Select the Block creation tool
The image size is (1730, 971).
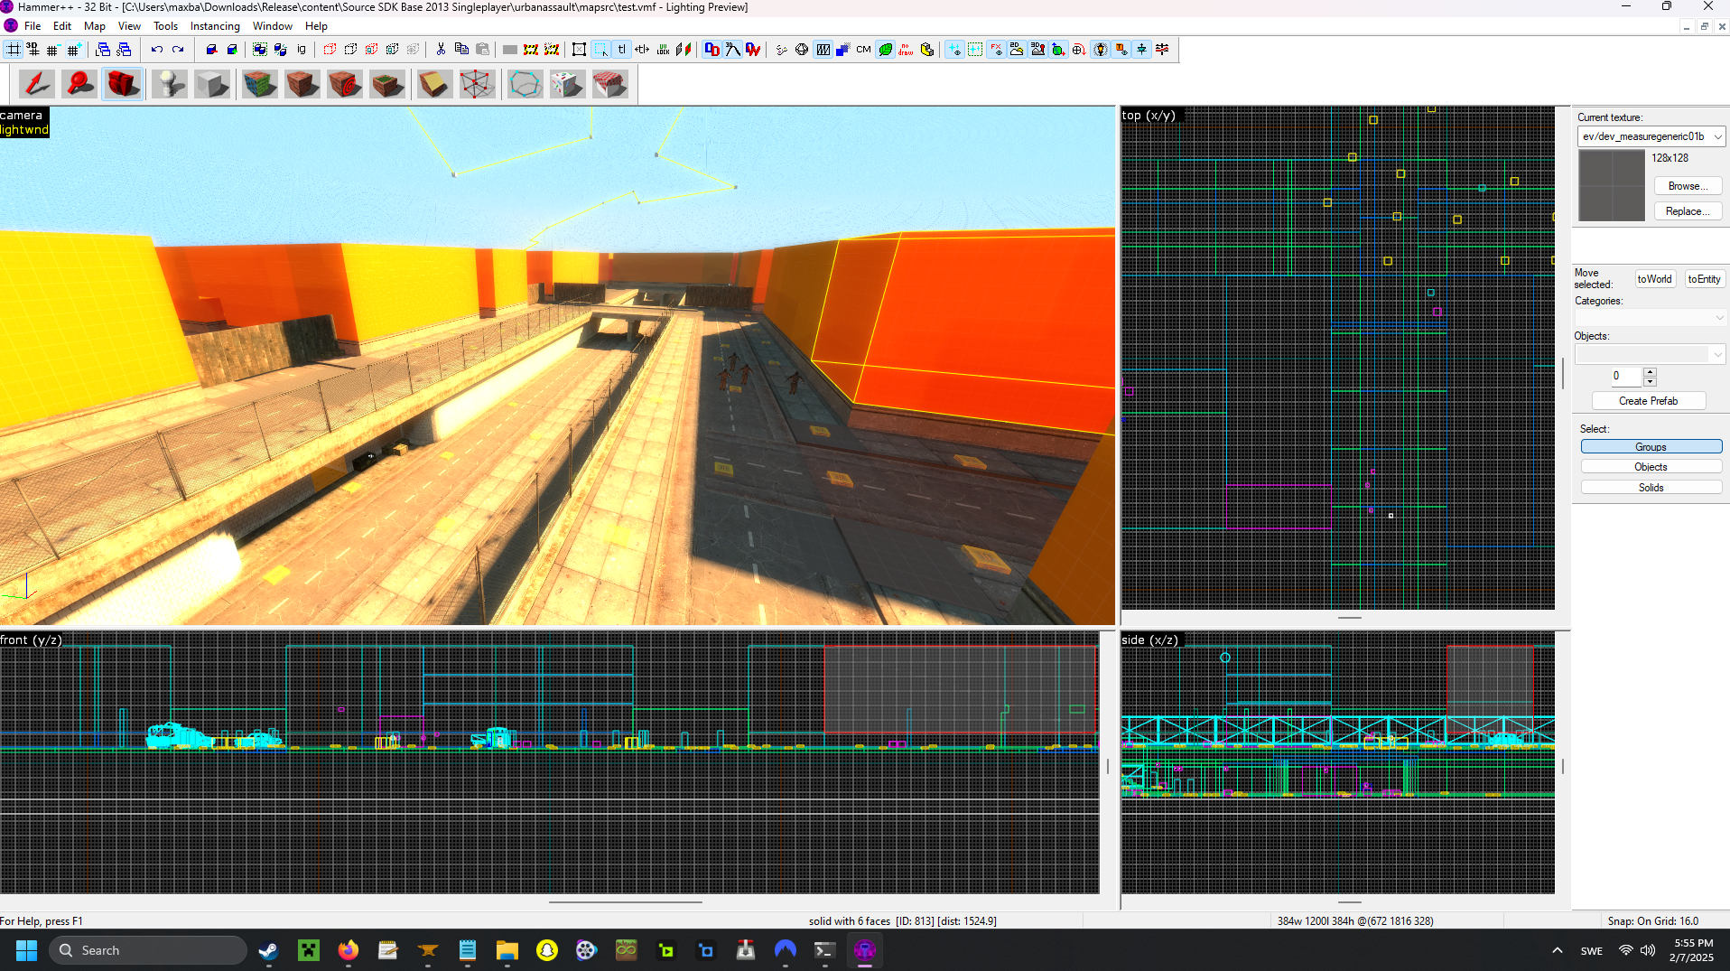pos(211,84)
